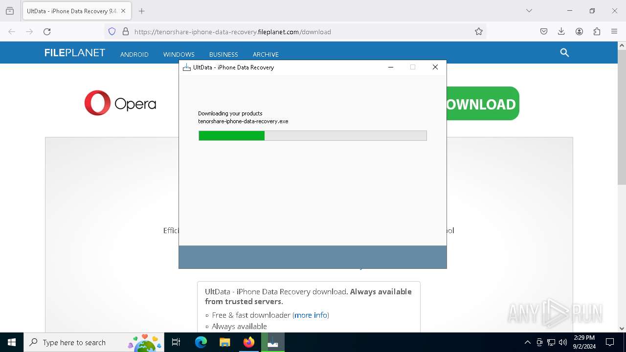Viewport: 626px width, 352px height.
Task: Launch Microsoft Edge from taskbar
Action: (x=201, y=342)
